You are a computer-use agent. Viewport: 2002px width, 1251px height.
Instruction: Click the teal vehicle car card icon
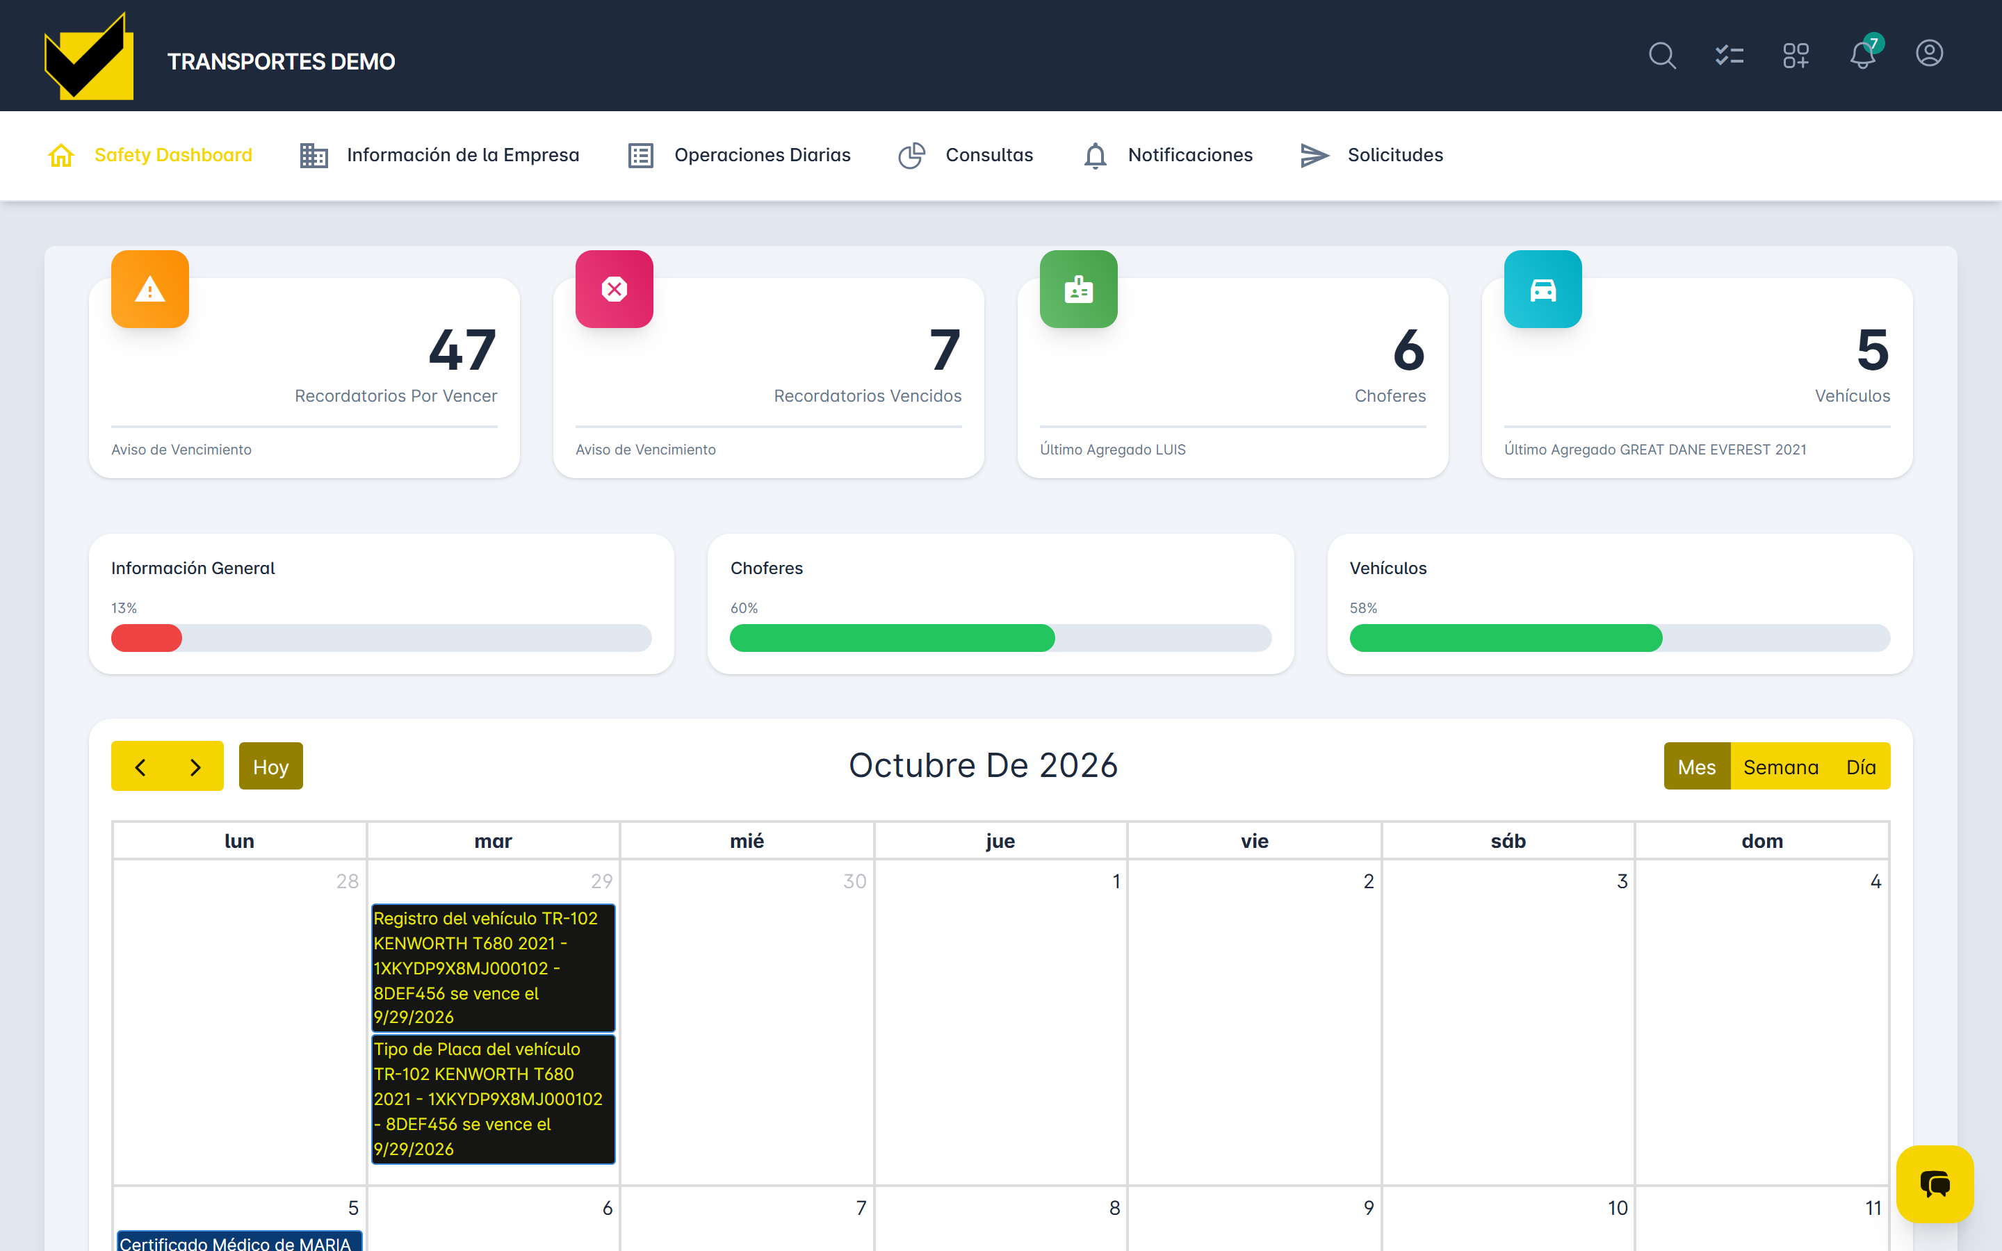pos(1543,288)
